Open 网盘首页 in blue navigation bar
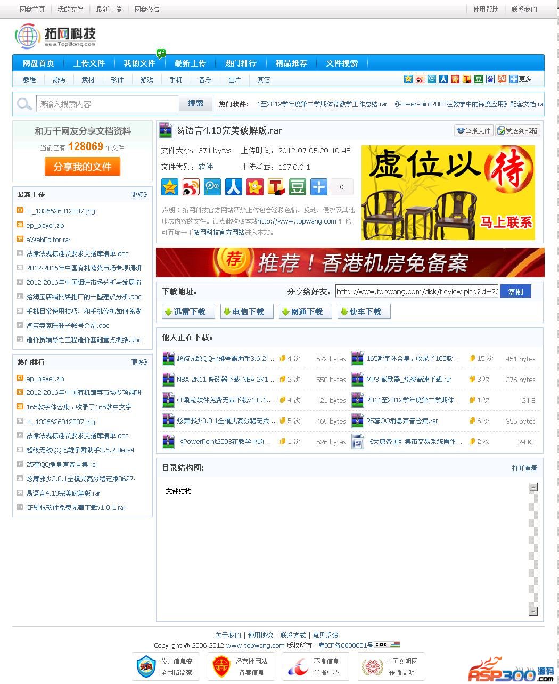The width and height of the screenshot is (559, 684). [38, 63]
